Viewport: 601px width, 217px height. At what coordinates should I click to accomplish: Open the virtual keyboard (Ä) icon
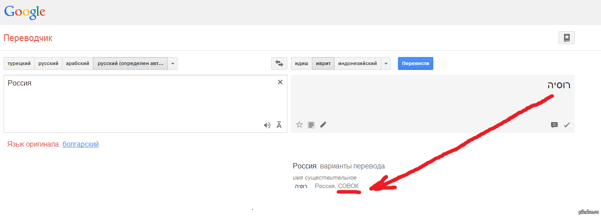[279, 125]
